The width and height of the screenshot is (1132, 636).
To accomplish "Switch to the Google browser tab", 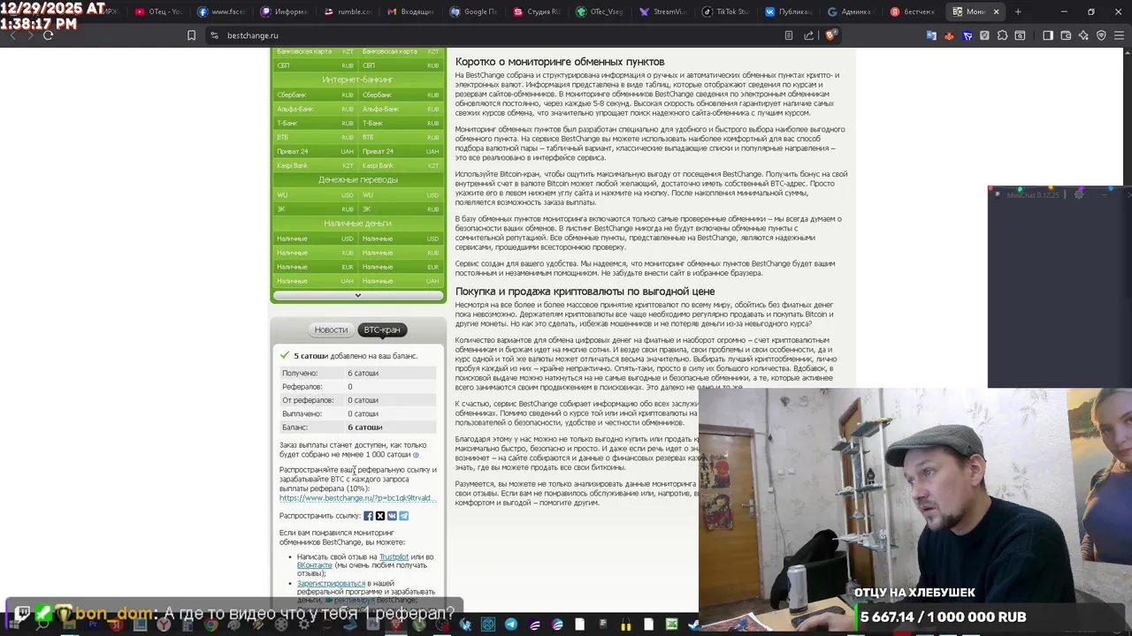I will 474,11.
